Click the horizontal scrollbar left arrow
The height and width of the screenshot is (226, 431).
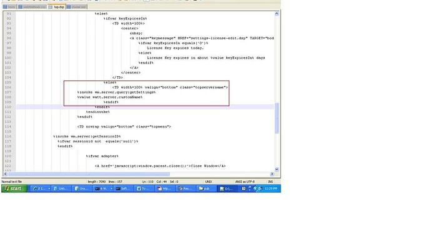[5, 174]
